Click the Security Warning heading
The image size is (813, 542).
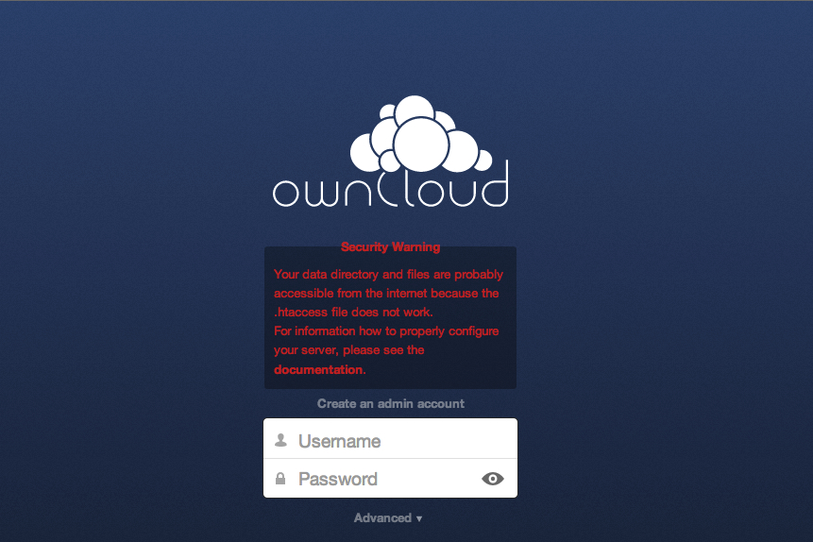coord(390,247)
